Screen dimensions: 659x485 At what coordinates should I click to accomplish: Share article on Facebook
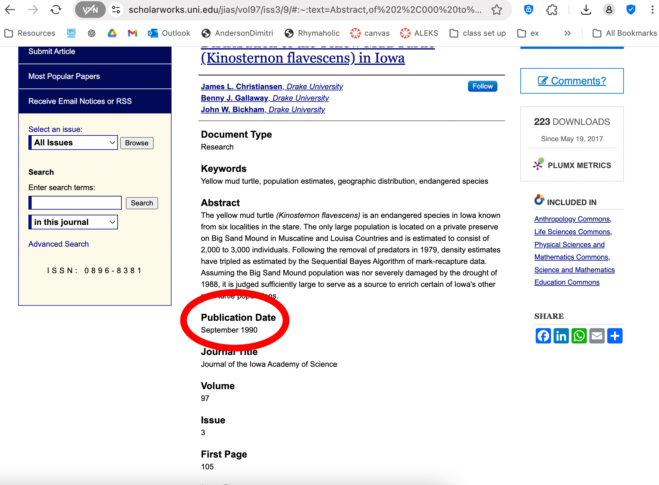[543, 336]
